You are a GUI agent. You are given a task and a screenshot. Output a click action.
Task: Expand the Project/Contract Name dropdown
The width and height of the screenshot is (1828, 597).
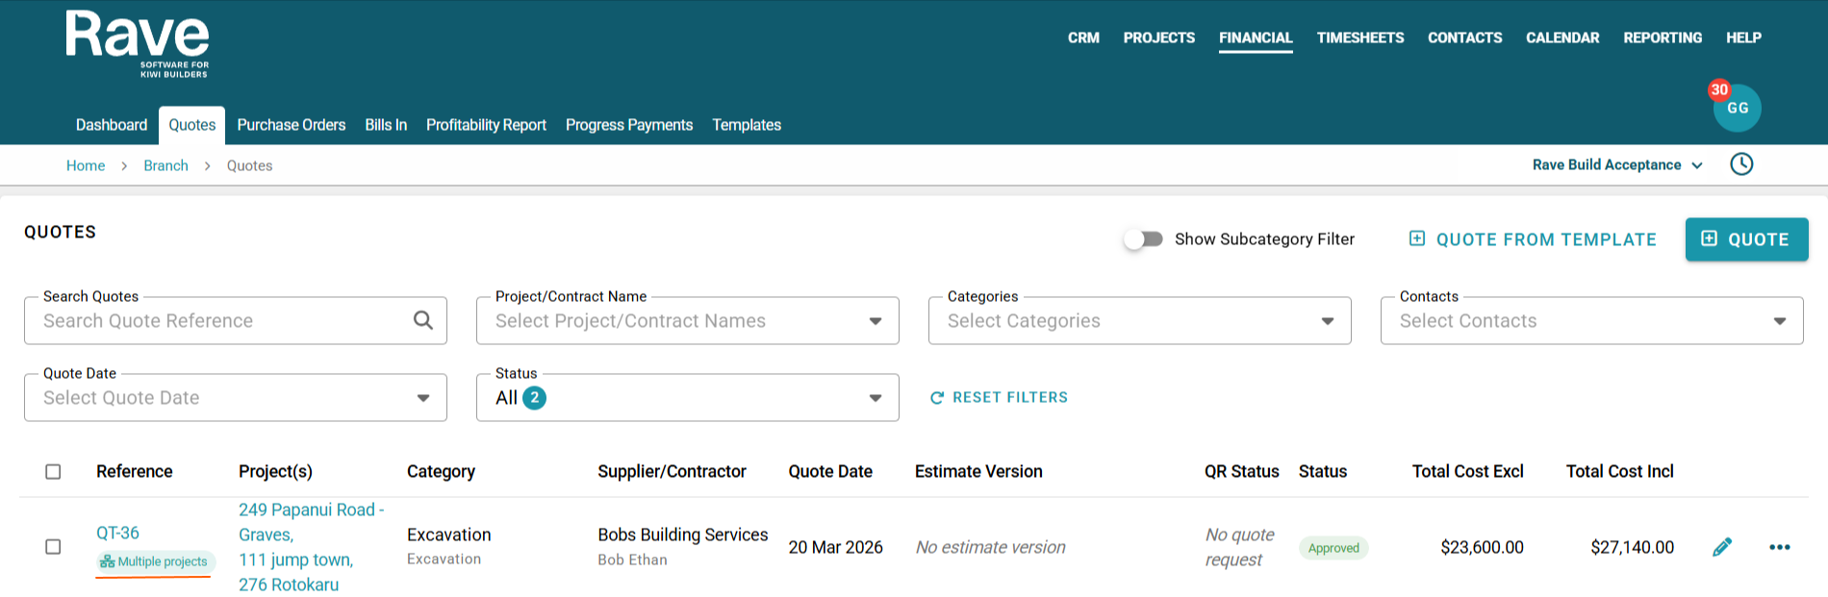click(x=875, y=321)
